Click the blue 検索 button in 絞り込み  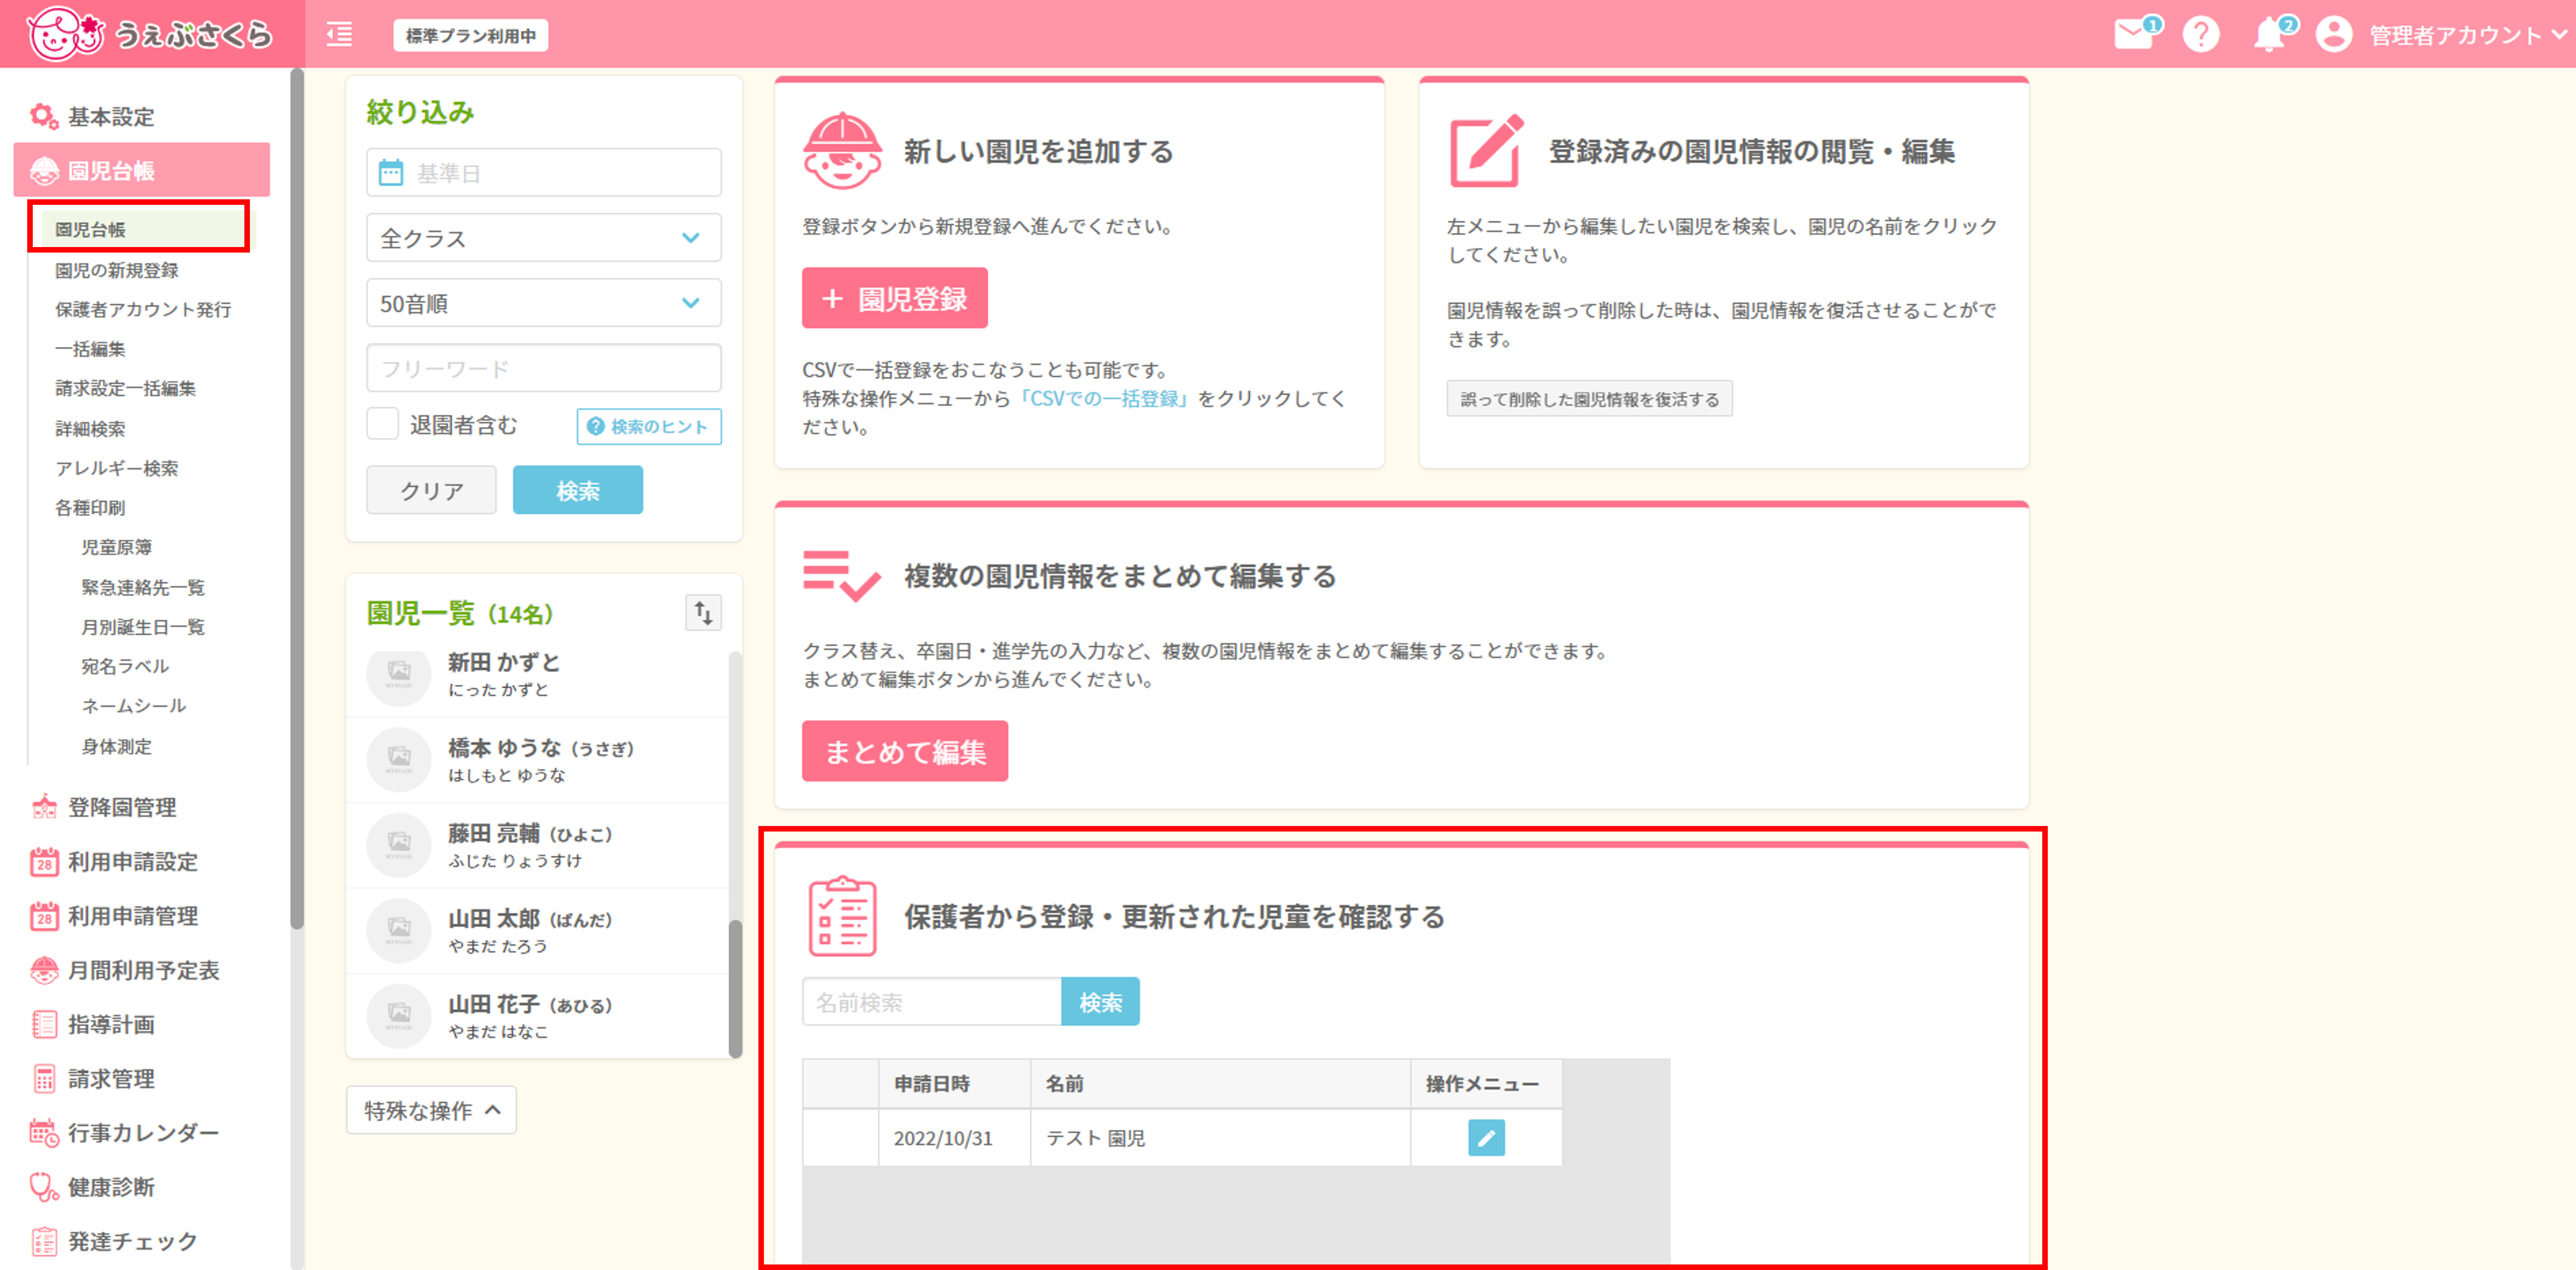tap(578, 490)
